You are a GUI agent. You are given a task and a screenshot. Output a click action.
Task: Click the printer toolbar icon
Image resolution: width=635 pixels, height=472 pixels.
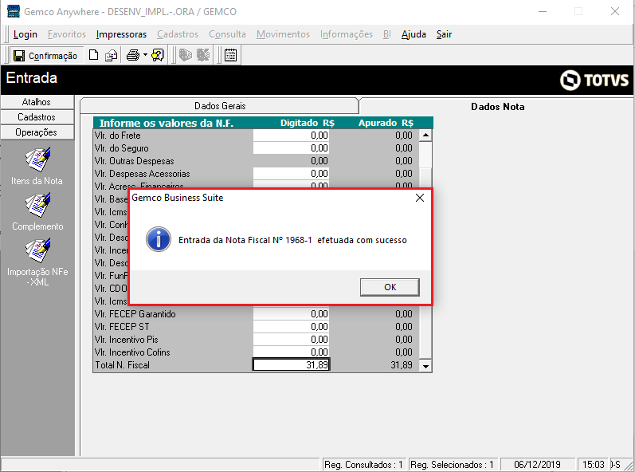132,55
